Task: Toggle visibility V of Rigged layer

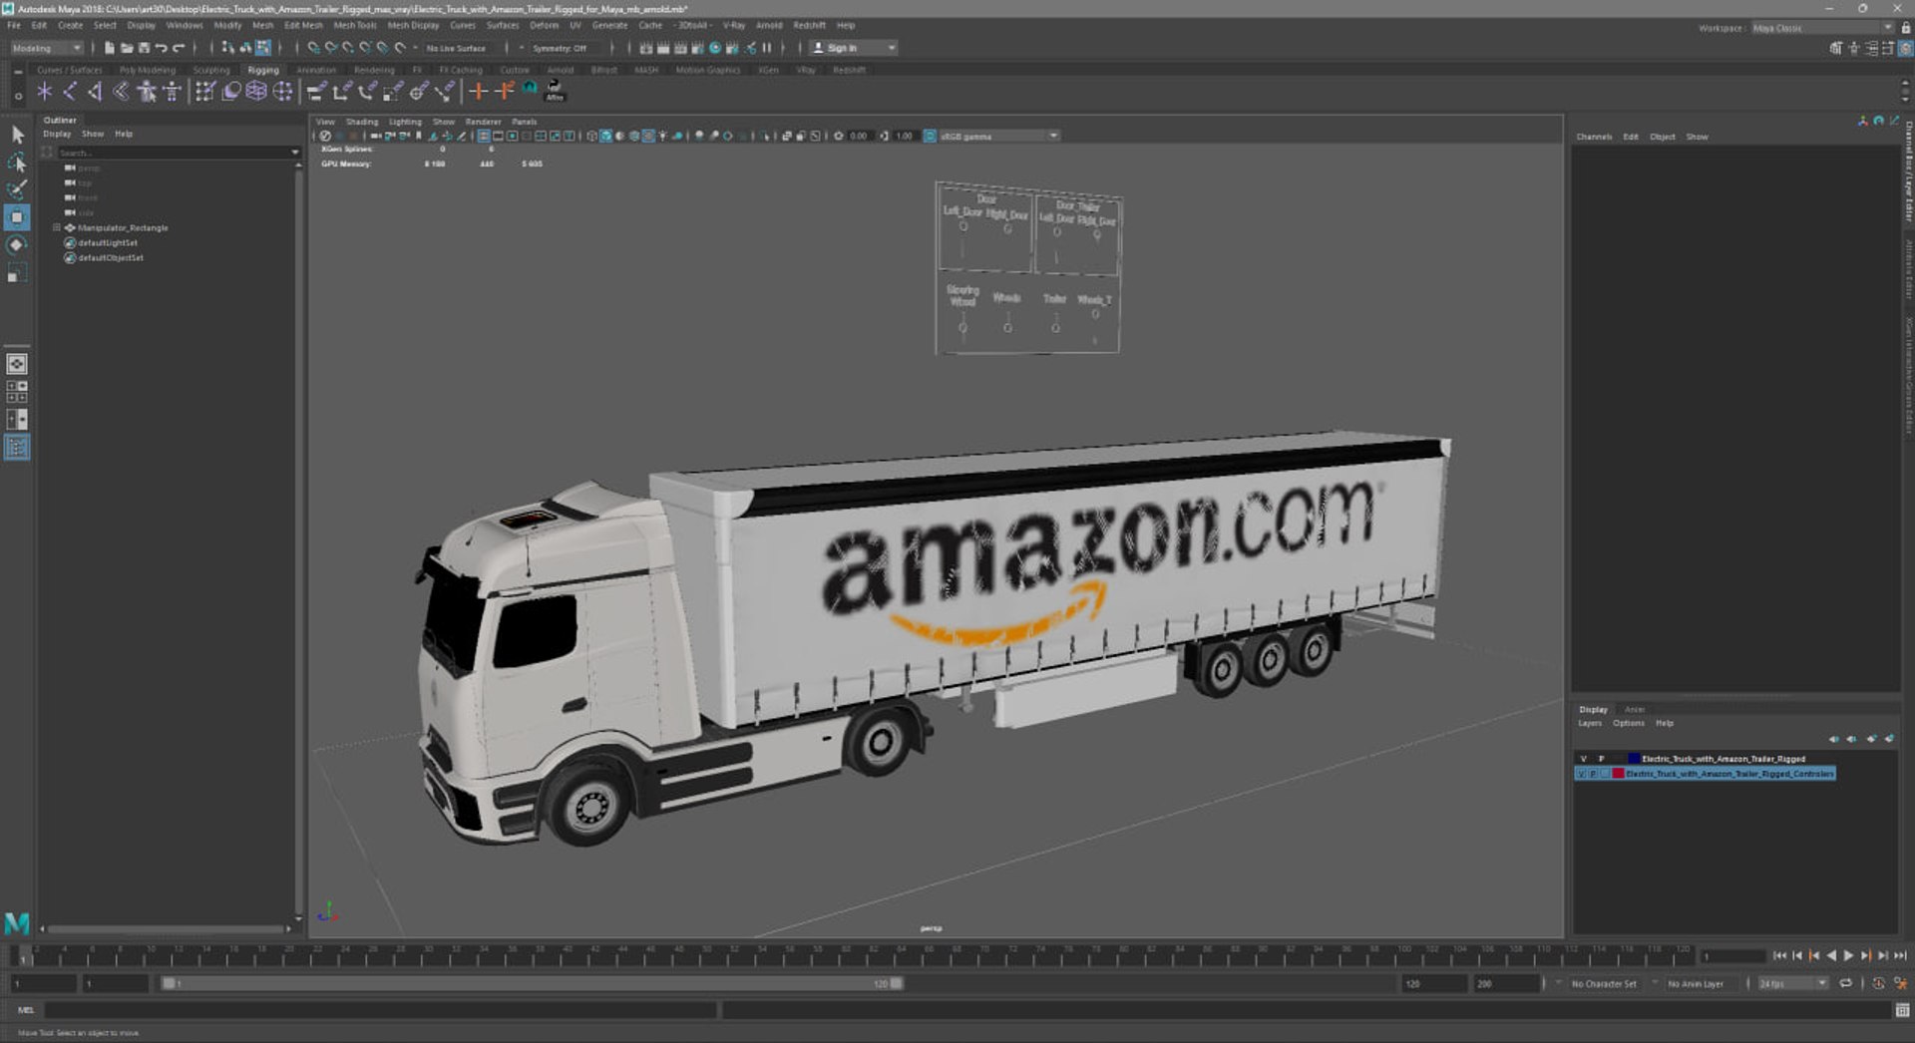Action: [x=1582, y=759]
